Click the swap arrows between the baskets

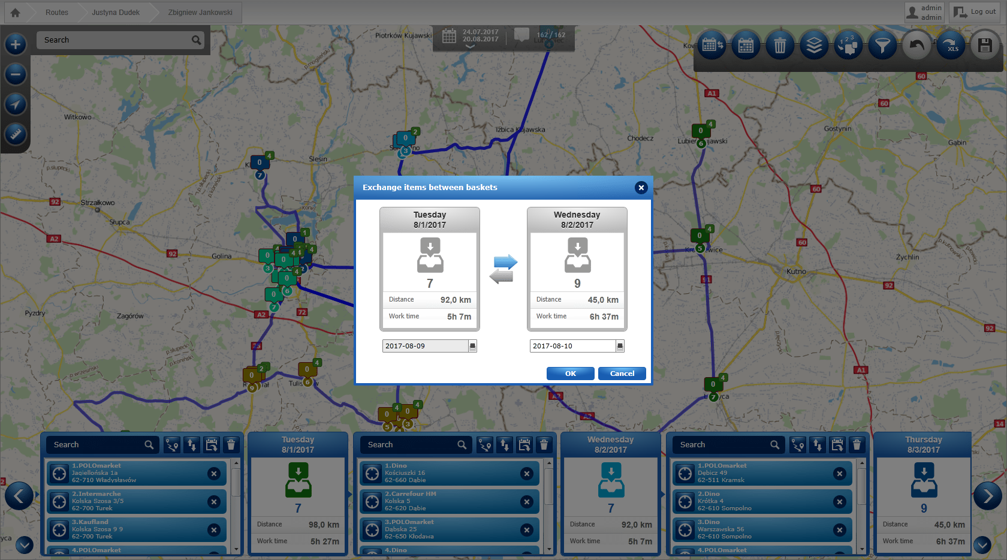point(503,269)
